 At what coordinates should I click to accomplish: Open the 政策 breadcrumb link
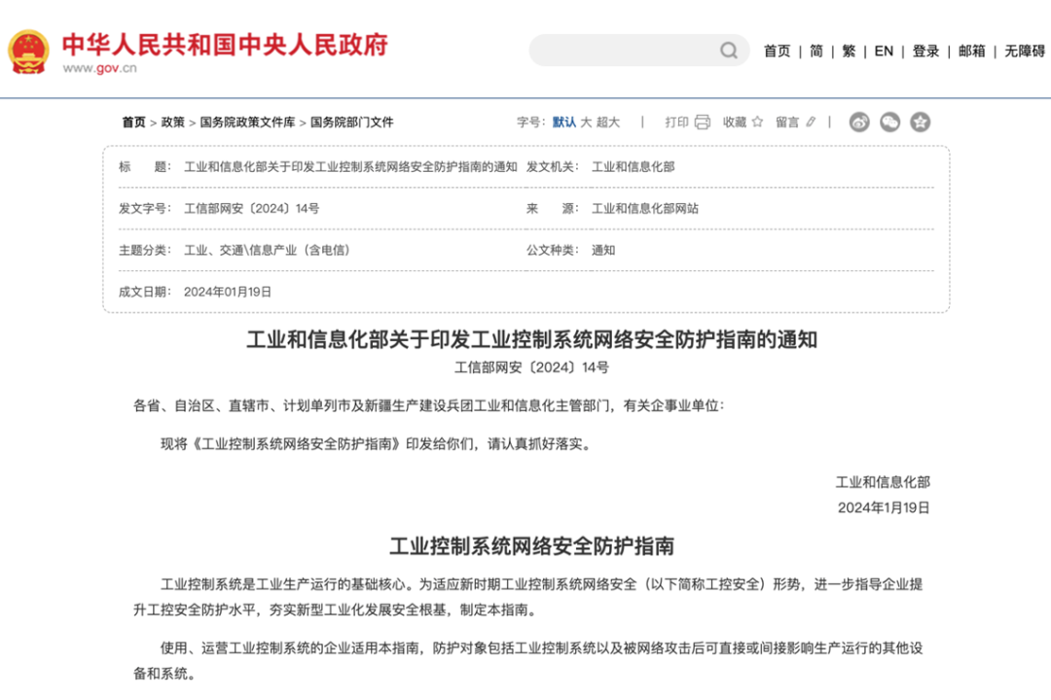tap(170, 122)
